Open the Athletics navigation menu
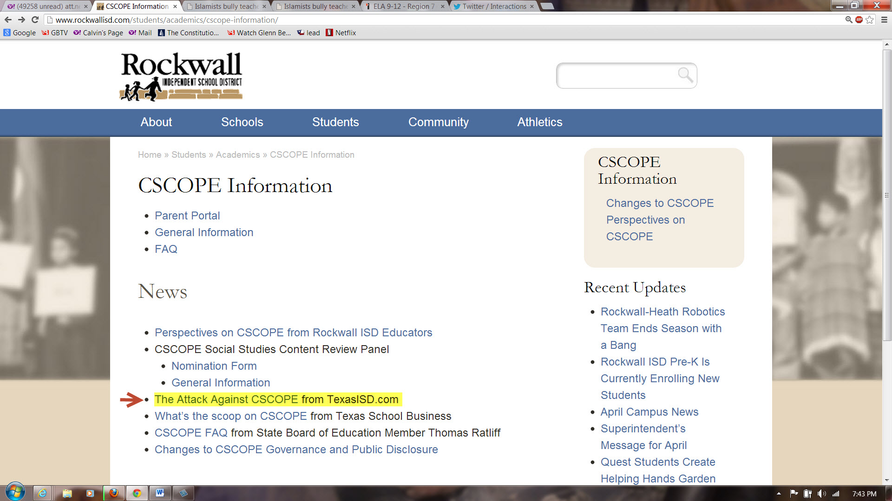The width and height of the screenshot is (892, 501). tap(540, 122)
